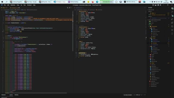The image size is (174, 98).
Task: Toggle bottom panel layout button
Action: 156,5
